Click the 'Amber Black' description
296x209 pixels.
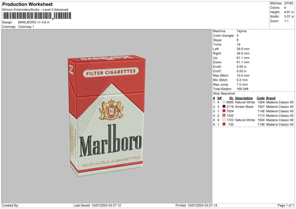coord(244,107)
